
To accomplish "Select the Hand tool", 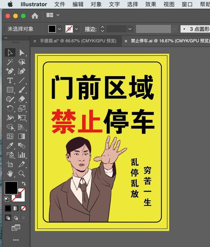I will click(10, 174).
